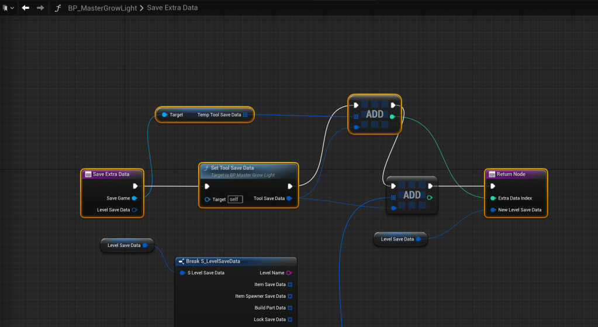Click the Tool Save Data output pin
The width and height of the screenshot is (598, 327).
289,198
